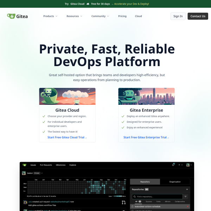Click the plus icon next to Repositories heading
Viewport: 211px width, 211px height.
pyautogui.click(x=187, y=189)
